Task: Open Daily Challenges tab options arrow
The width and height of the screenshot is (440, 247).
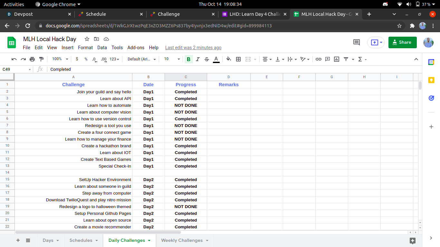Action: (x=149, y=241)
